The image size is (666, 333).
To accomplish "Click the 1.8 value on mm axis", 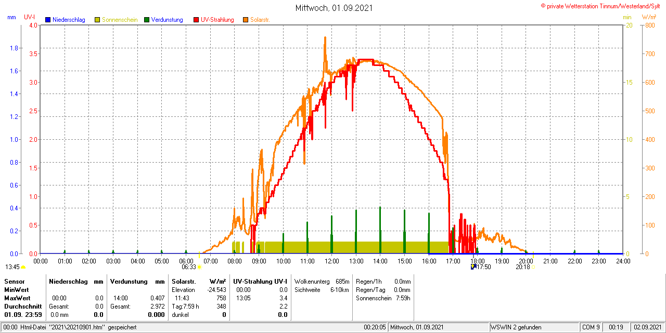I will pos(14,48).
